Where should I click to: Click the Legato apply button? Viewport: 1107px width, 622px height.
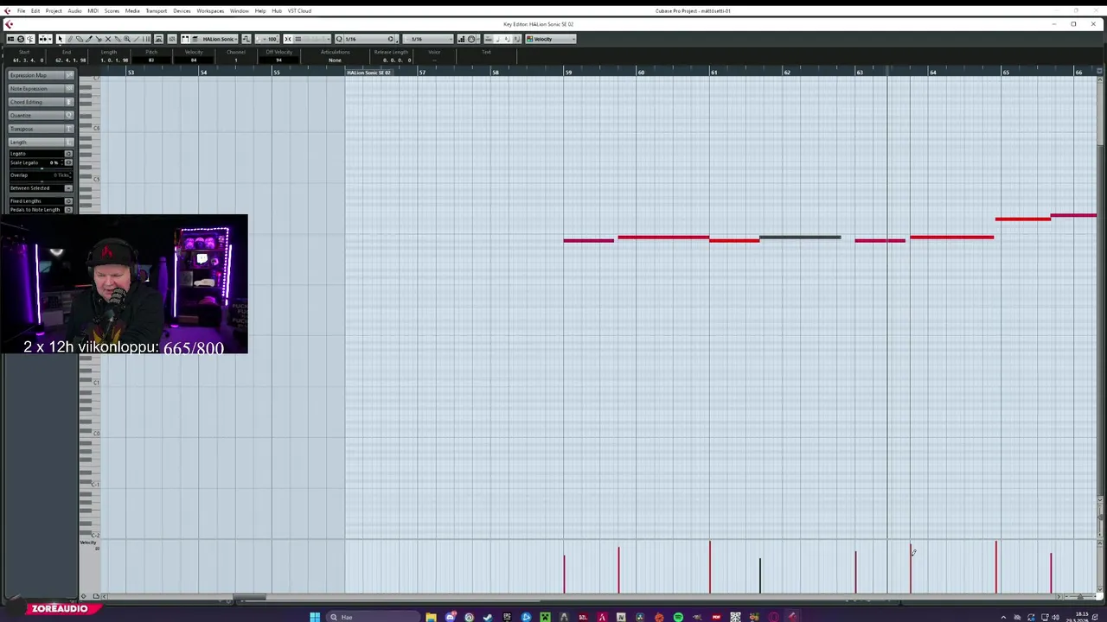(68, 154)
